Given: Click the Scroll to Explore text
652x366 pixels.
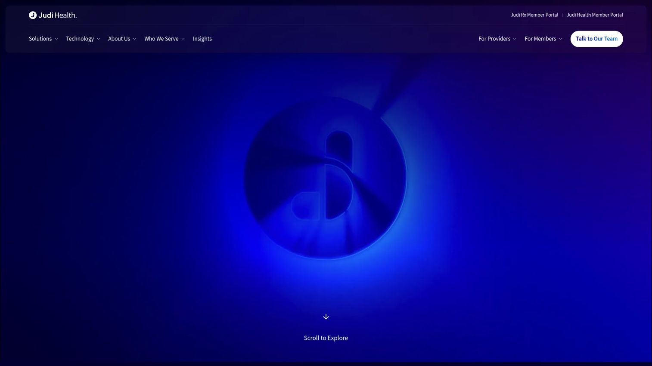Looking at the screenshot, I should coord(326,338).
